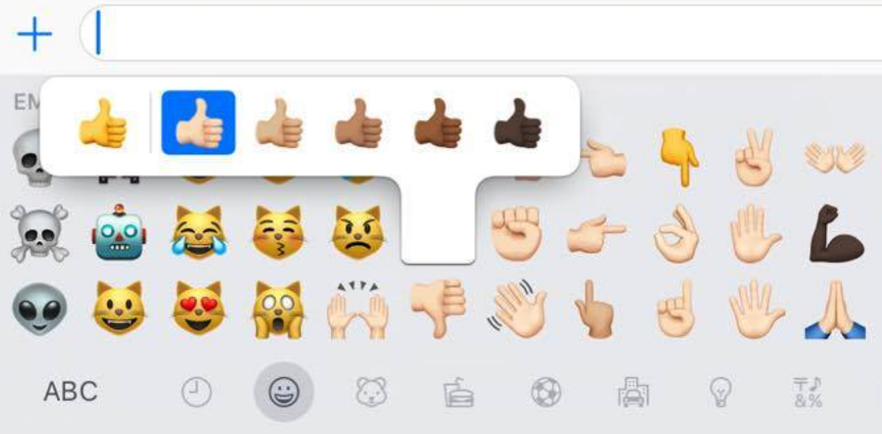
Task: Open the recently used emoji tab
Action: click(x=196, y=392)
